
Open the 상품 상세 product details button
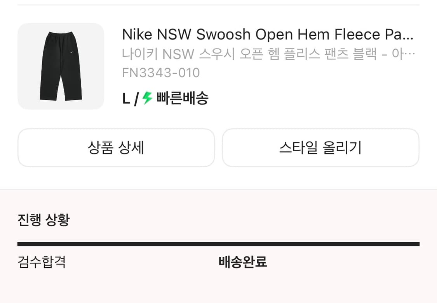(116, 148)
